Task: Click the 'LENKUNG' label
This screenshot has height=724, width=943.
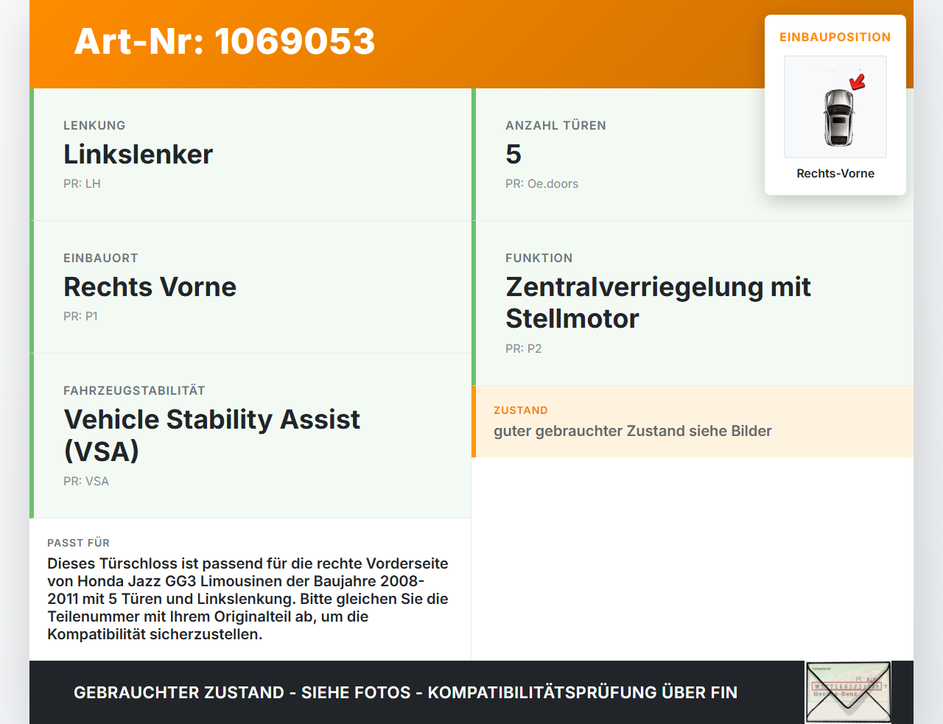Action: (x=94, y=125)
